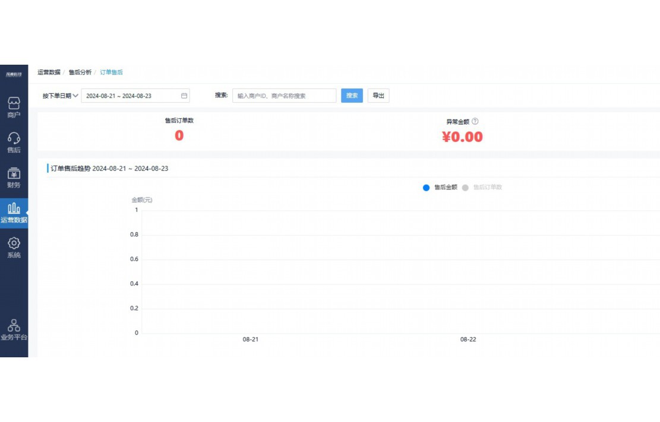Click the chevron next to 按下单日期
This screenshot has height=422, width=660.
(x=74, y=95)
